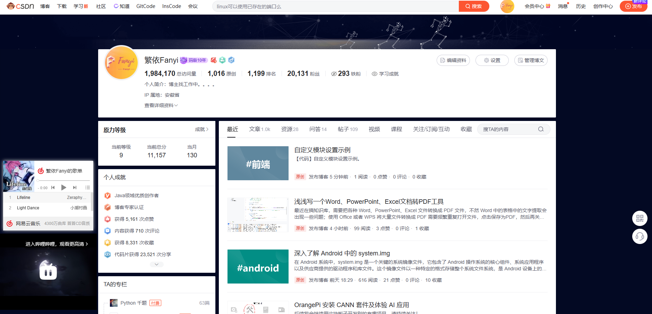Click the 编辑资料 button
652x314 pixels.
coord(453,60)
